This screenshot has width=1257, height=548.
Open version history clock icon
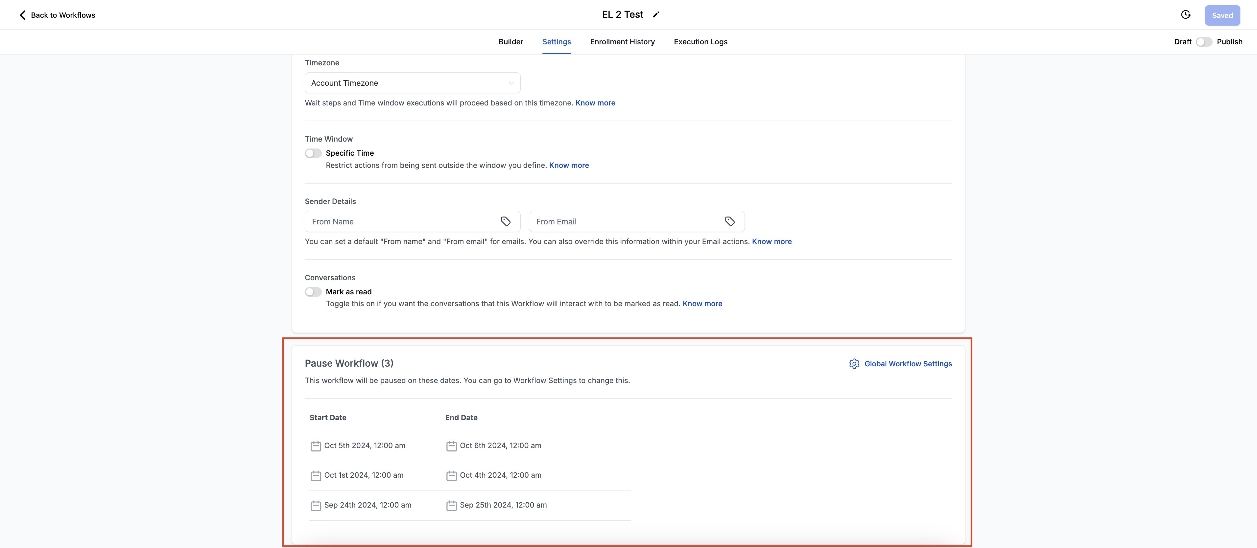[1185, 15]
